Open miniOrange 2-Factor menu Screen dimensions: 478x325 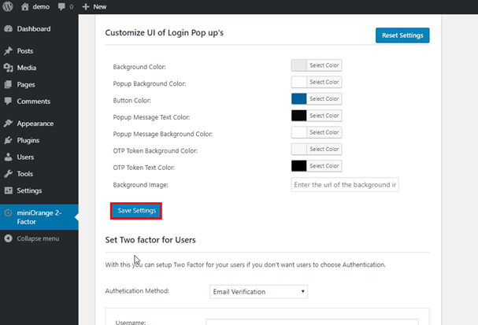[39, 217]
